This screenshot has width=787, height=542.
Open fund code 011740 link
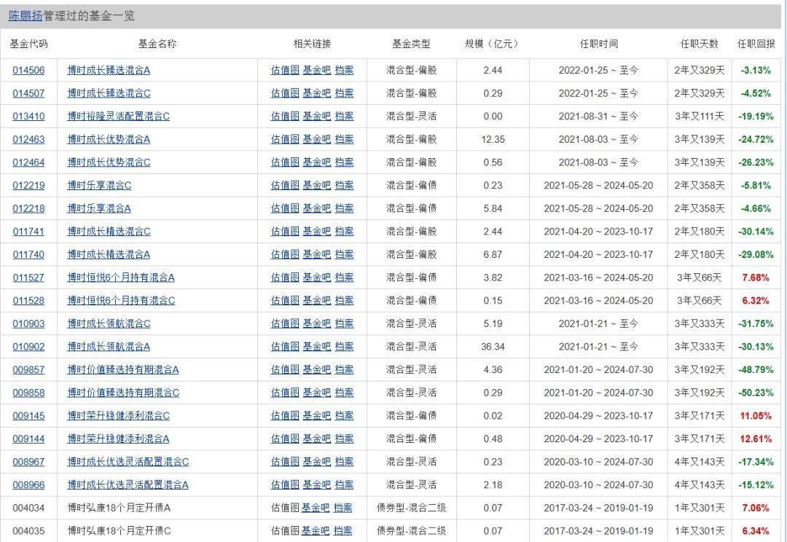click(x=28, y=255)
